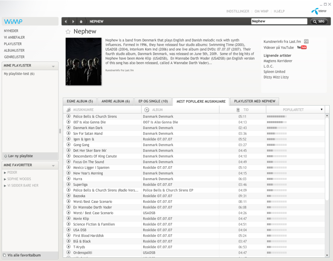Favorite Nephew with the star icon
Viewport: 333px width, 261px height.
click(68, 32)
